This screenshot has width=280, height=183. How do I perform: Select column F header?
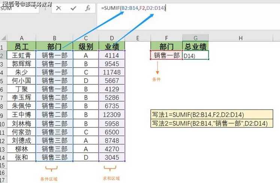tap(167, 38)
